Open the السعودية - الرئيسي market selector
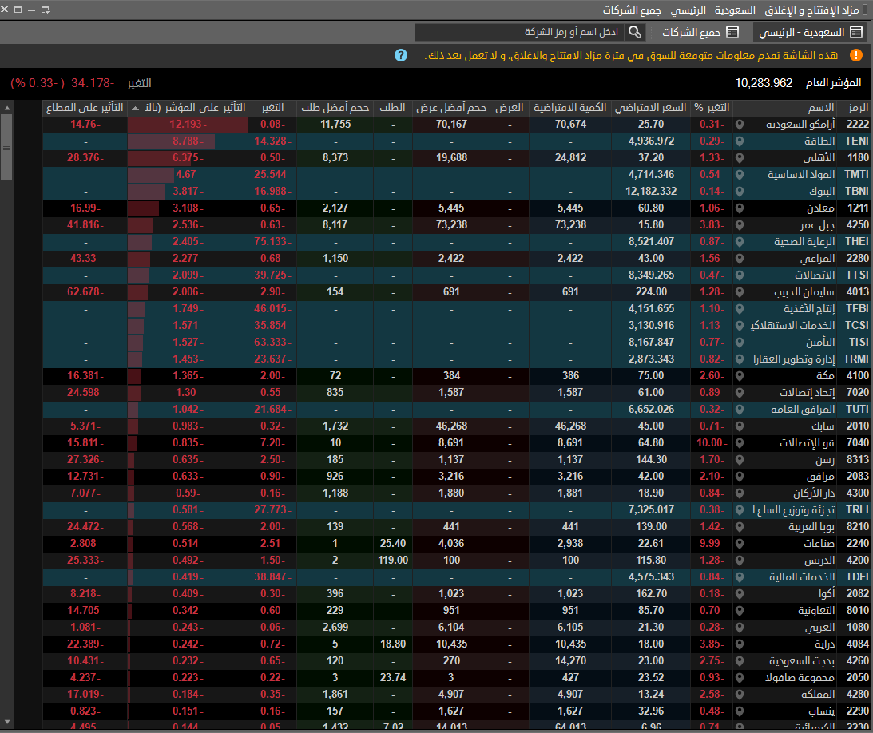The image size is (873, 733). click(x=811, y=32)
